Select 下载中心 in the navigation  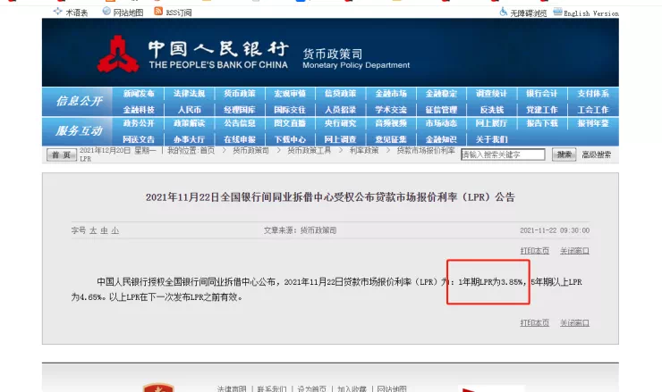[289, 139]
